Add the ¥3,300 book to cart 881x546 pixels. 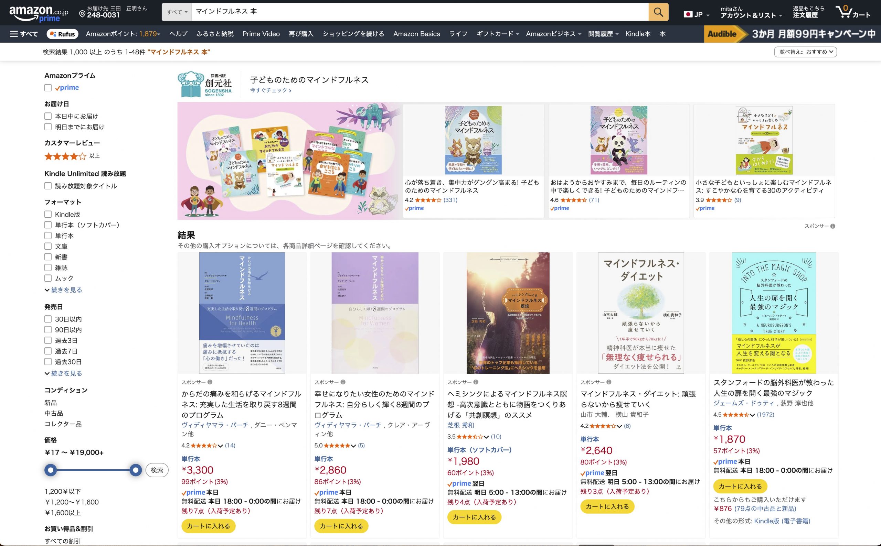(208, 526)
